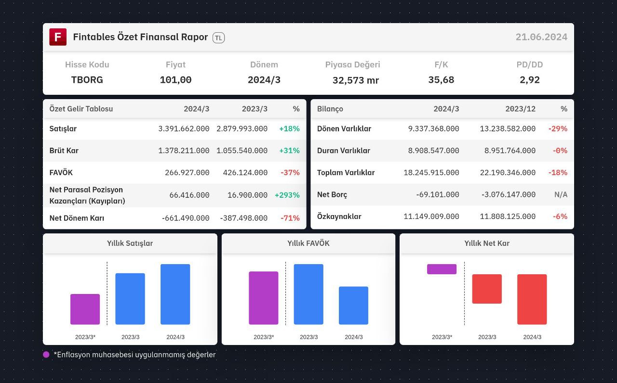This screenshot has width=617, height=383.
Task: Click the 2024/3 blue bar in Yıllık FAVÖK
Action: (353, 306)
